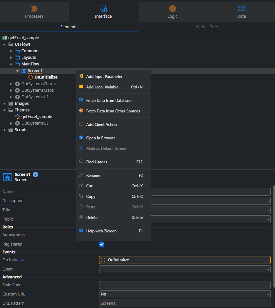The image size is (275, 308).
Task: Click the Scripts folder icon
Action: pos(11,130)
